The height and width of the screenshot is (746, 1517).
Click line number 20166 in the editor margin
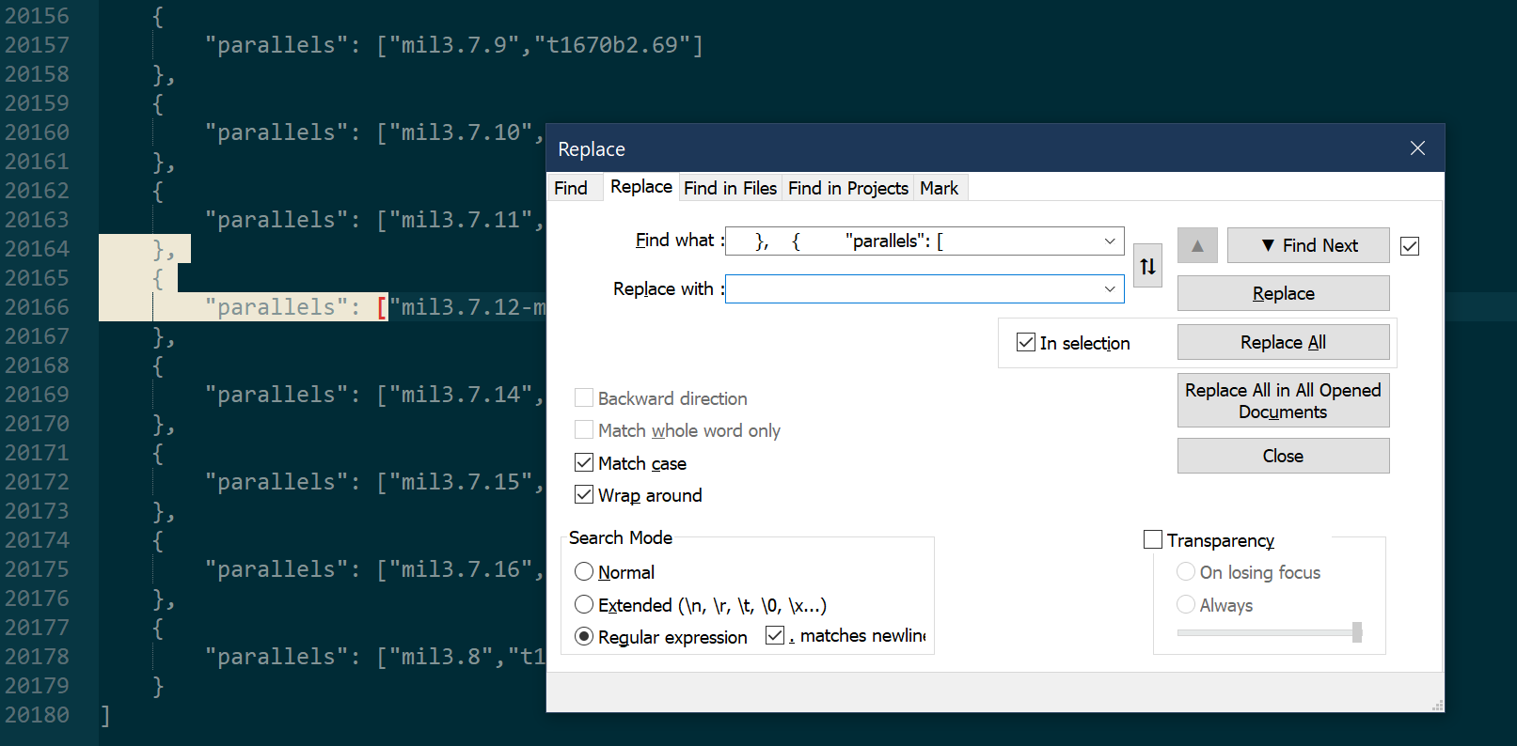coord(38,307)
